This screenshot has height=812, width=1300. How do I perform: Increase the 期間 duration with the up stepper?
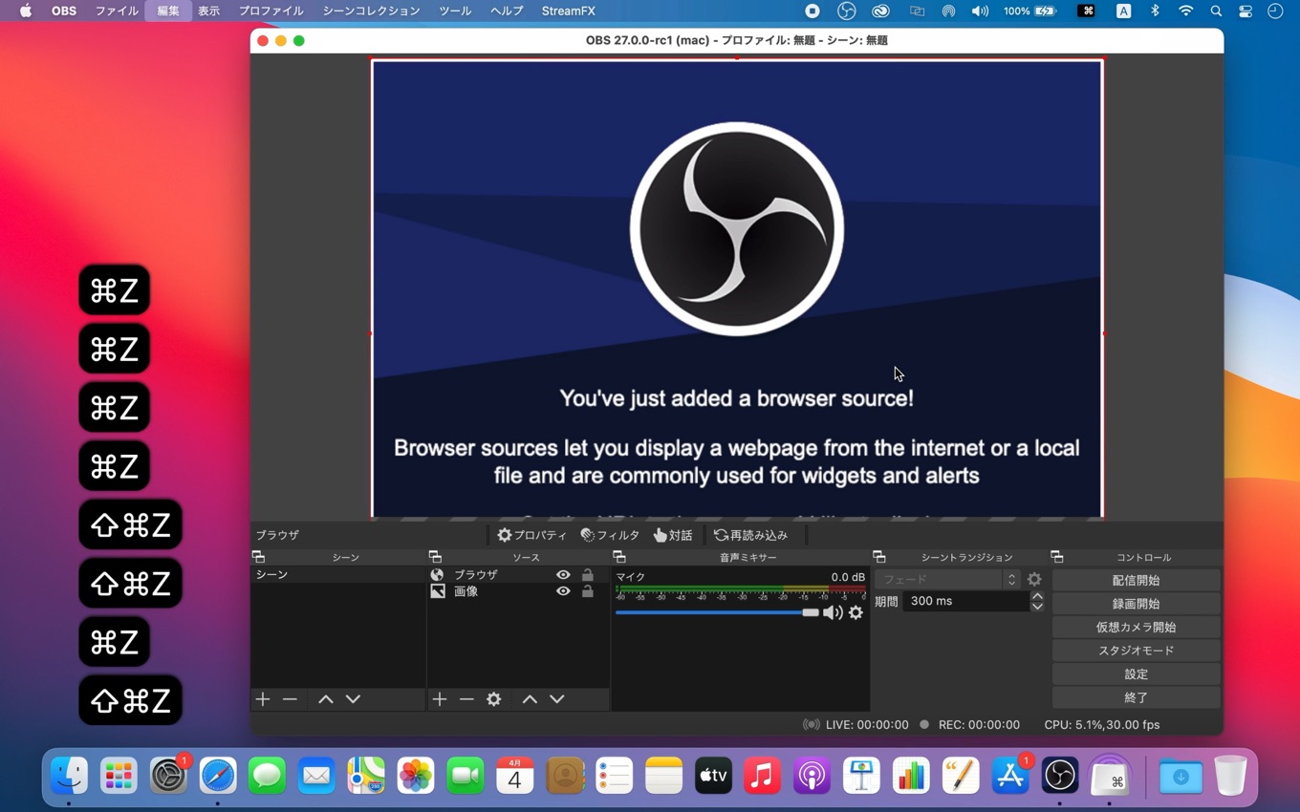pyautogui.click(x=1037, y=596)
